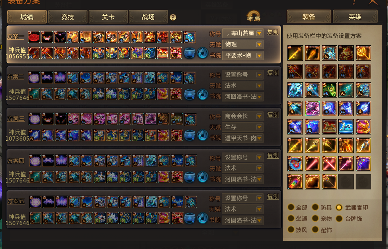
Task: Open the 平要术-物 academy dropdown
Action: pyautogui.click(x=259, y=55)
